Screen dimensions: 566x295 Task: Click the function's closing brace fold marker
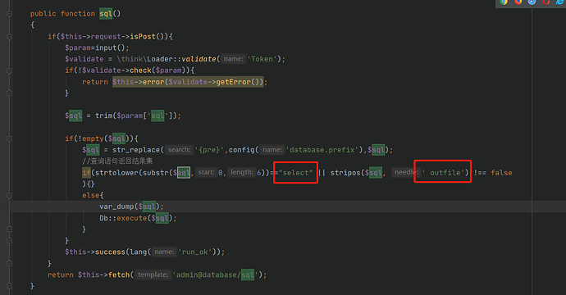point(9,286)
